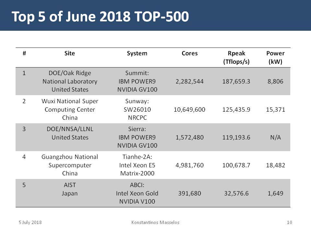
Task: Click the "#" column header
Action: (24, 53)
